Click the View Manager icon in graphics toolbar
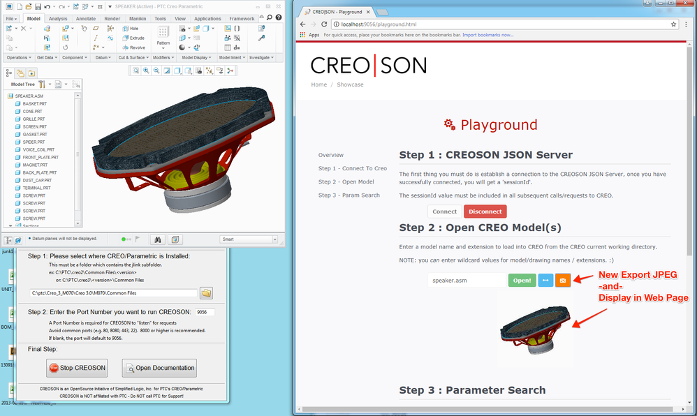The height and width of the screenshot is (416, 697). 198,70
